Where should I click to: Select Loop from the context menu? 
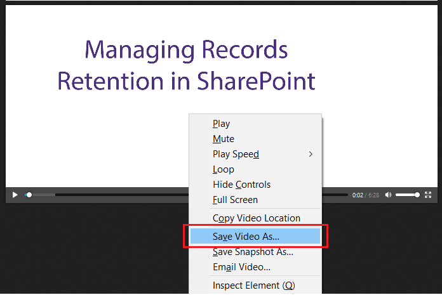click(x=255, y=169)
